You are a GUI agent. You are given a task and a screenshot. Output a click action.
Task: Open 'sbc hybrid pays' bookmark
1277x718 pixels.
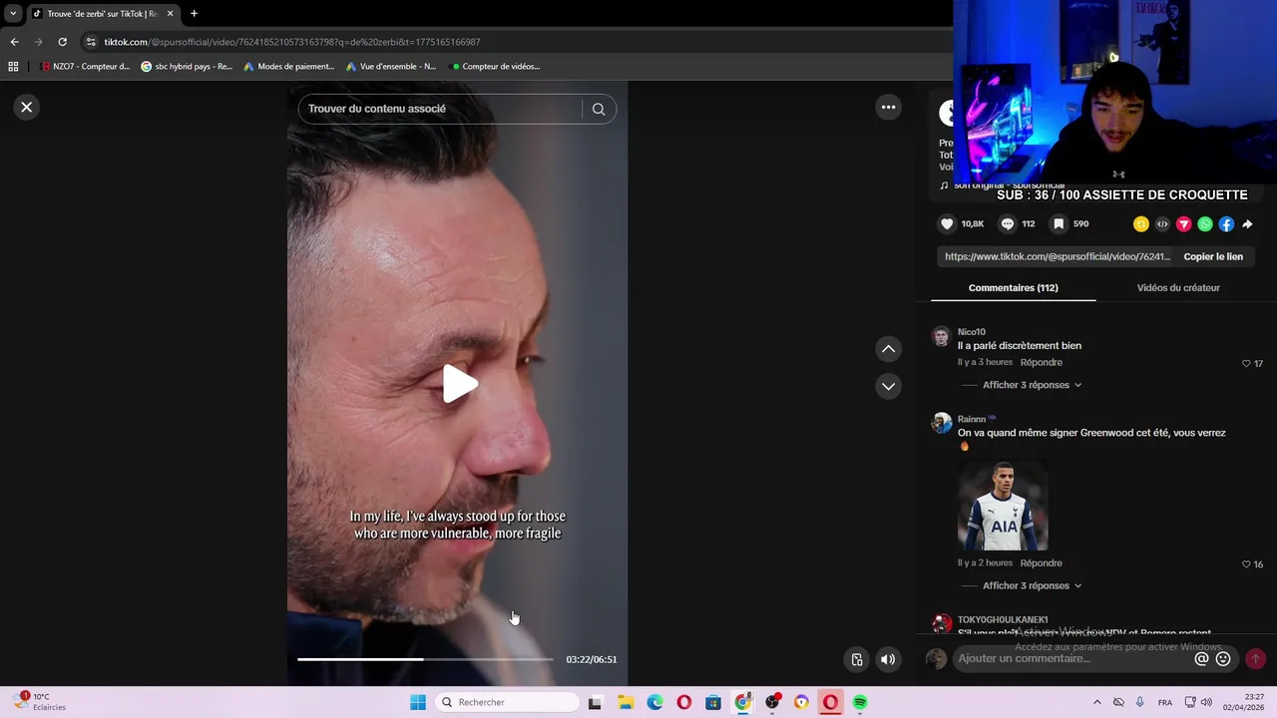pos(187,67)
